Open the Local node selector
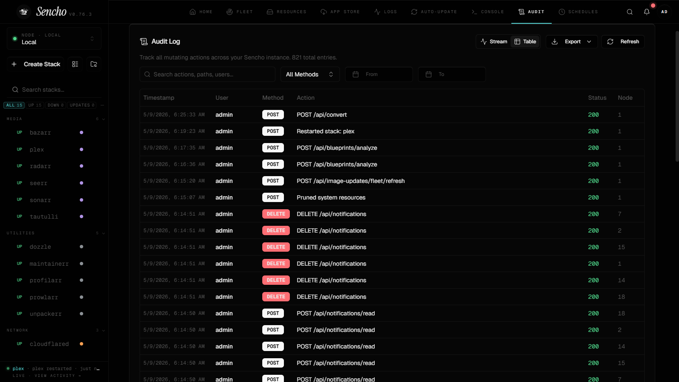 (54, 39)
